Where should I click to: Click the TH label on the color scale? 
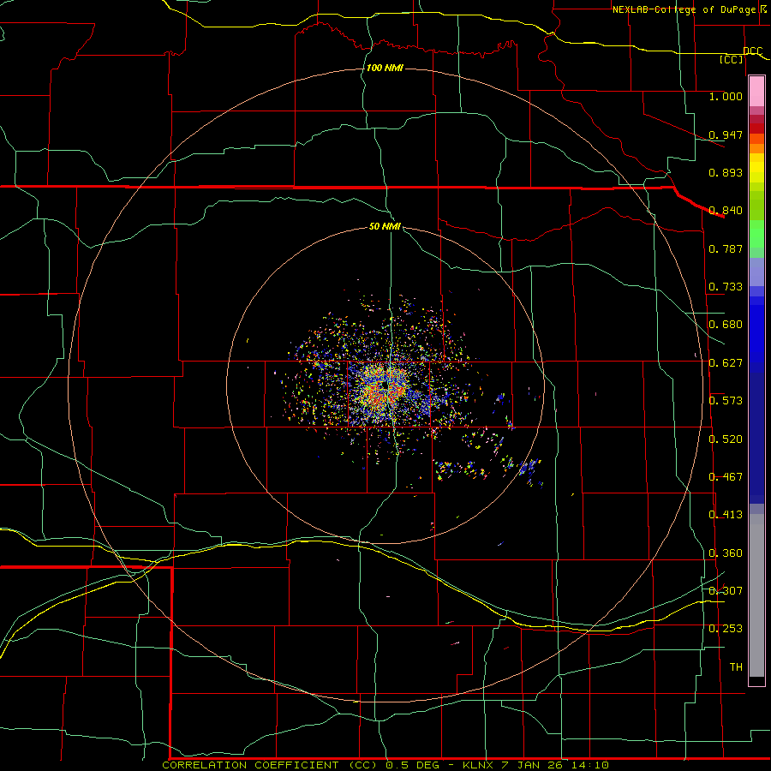coord(736,667)
